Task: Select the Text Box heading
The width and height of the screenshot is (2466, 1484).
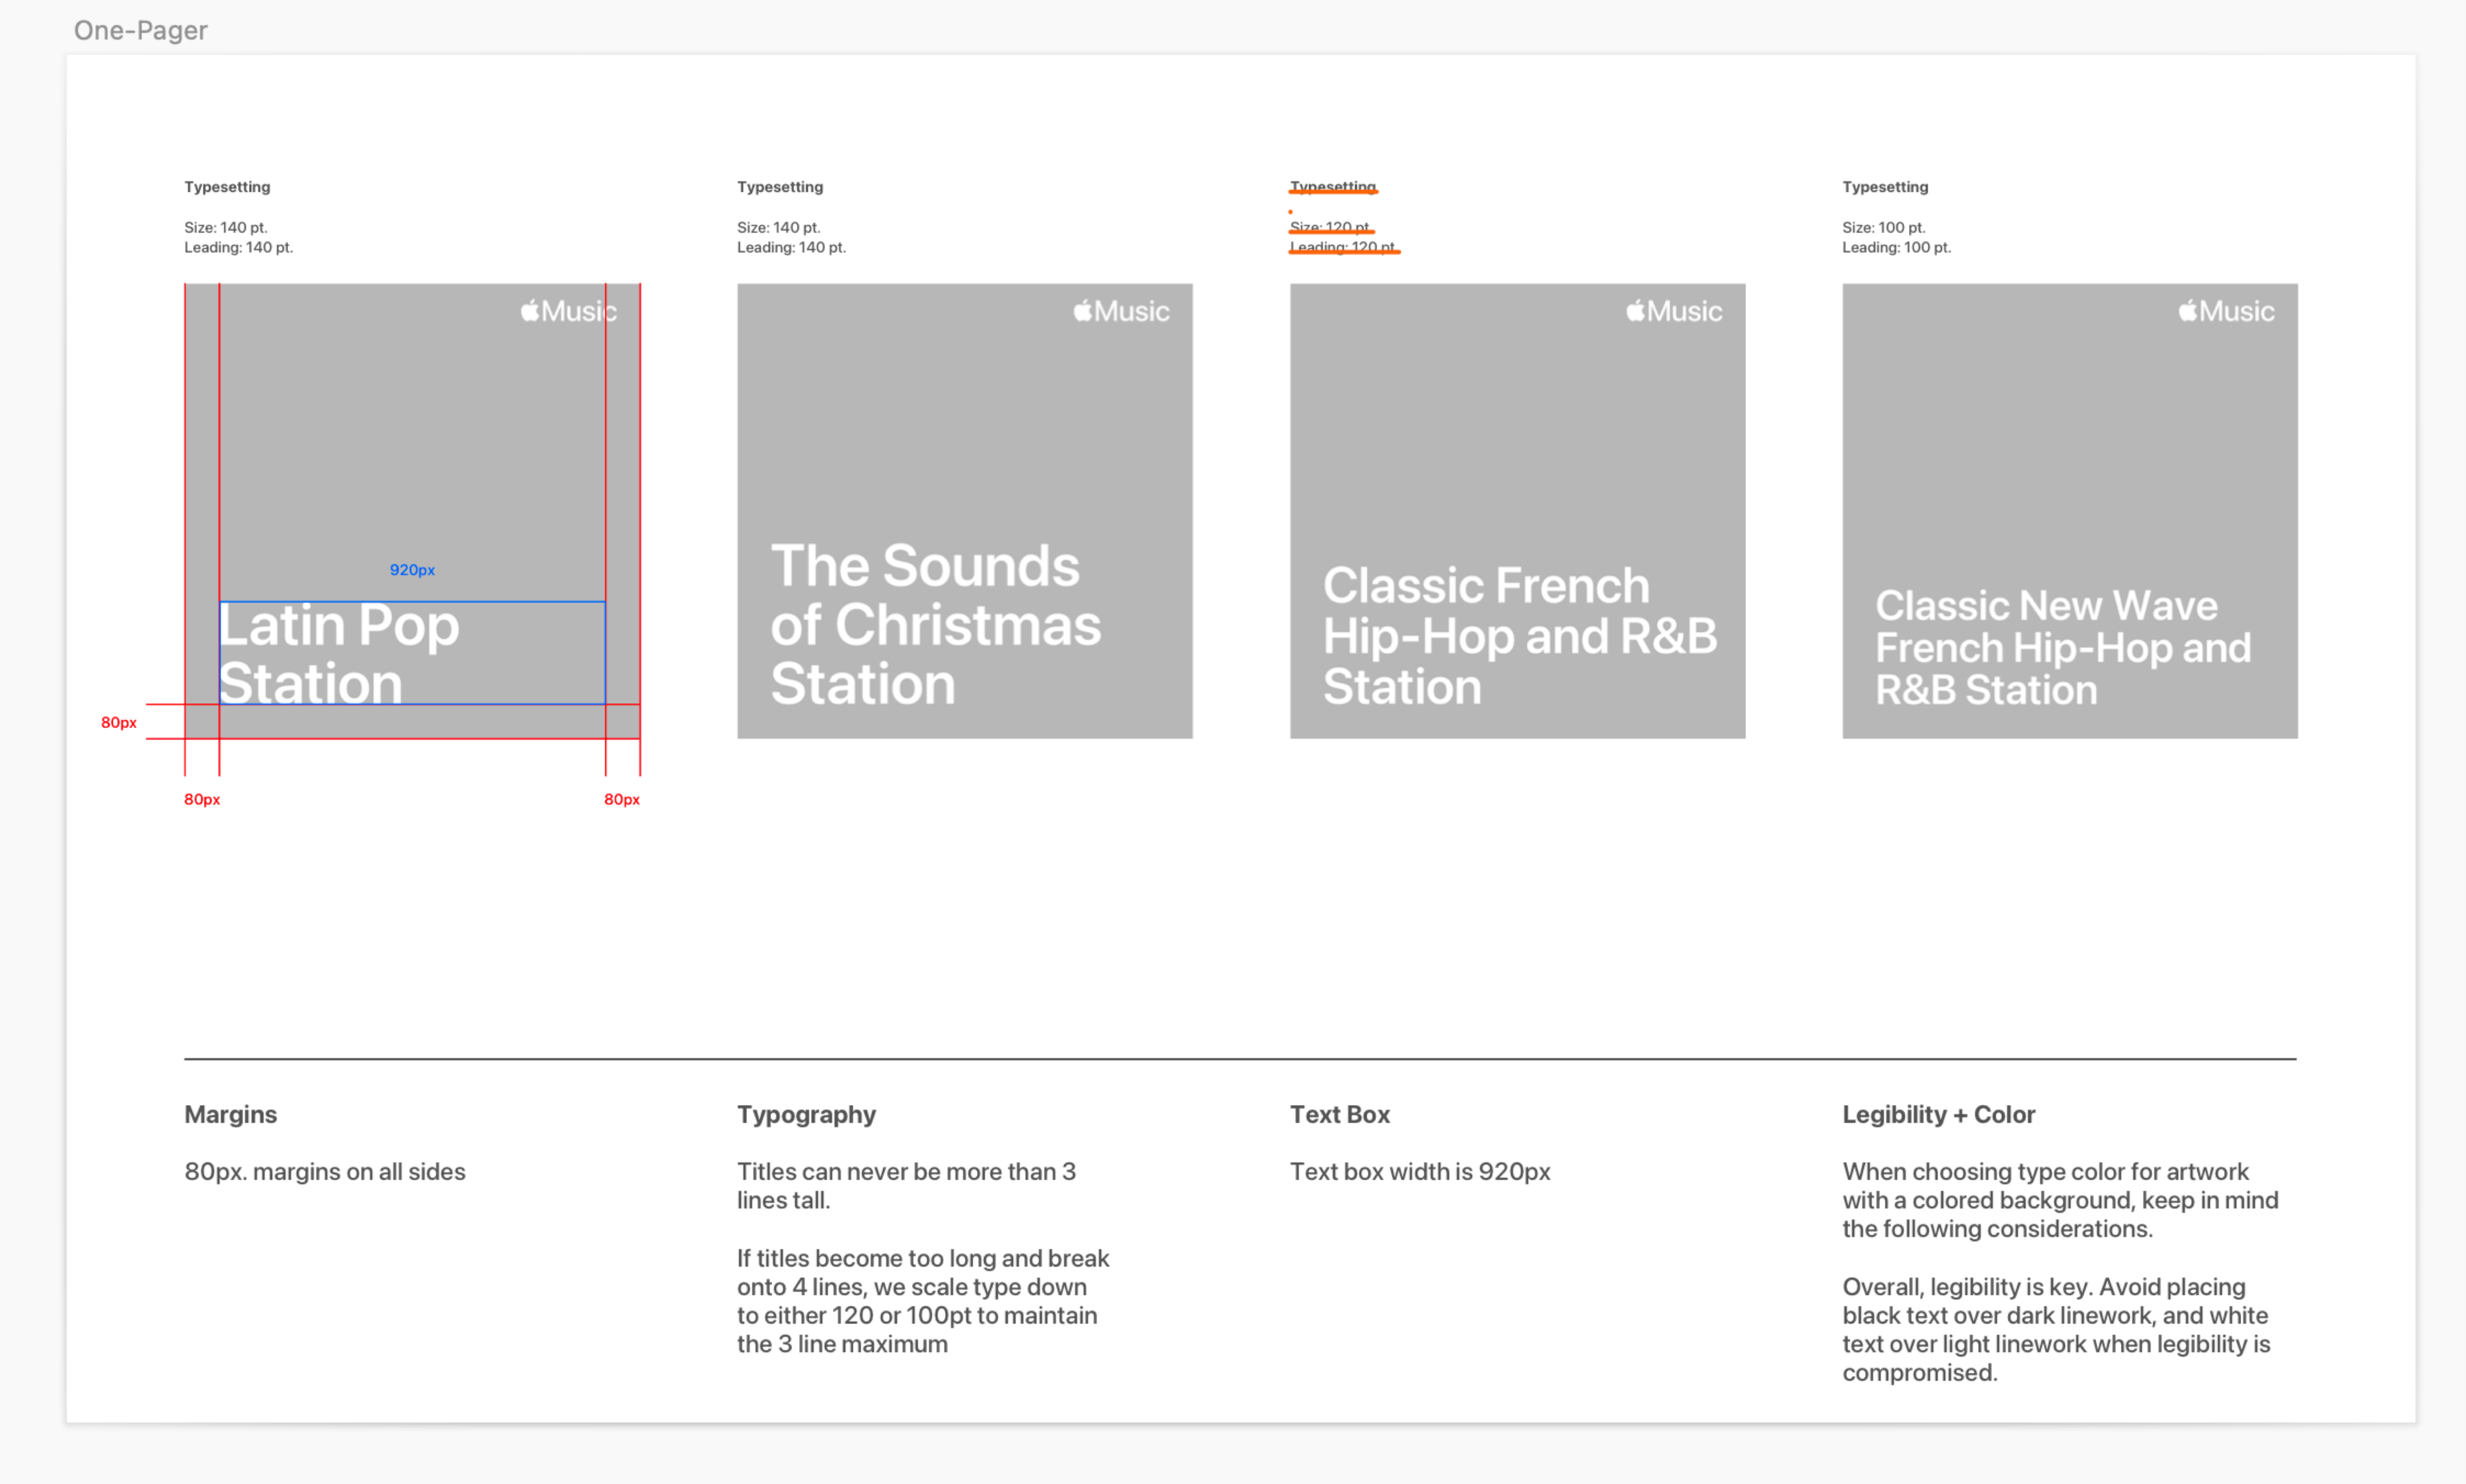Action: (x=1340, y=1114)
